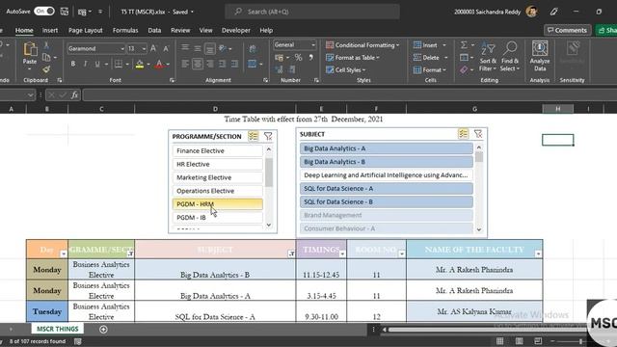Click the zoom slider in status bar
Image resolution: width=617 pixels, height=347 pixels.
coord(580,341)
